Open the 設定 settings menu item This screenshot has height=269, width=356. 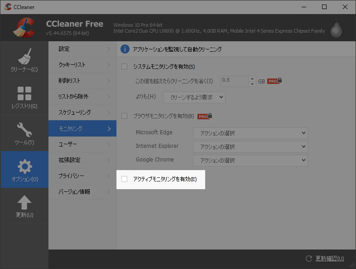click(x=82, y=49)
